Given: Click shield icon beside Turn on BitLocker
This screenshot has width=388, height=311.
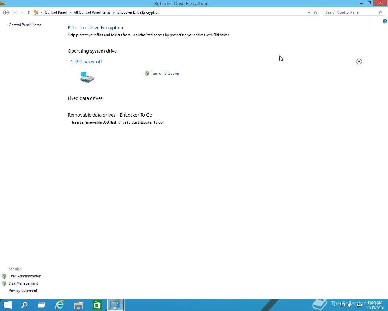Looking at the screenshot, I should [x=147, y=73].
